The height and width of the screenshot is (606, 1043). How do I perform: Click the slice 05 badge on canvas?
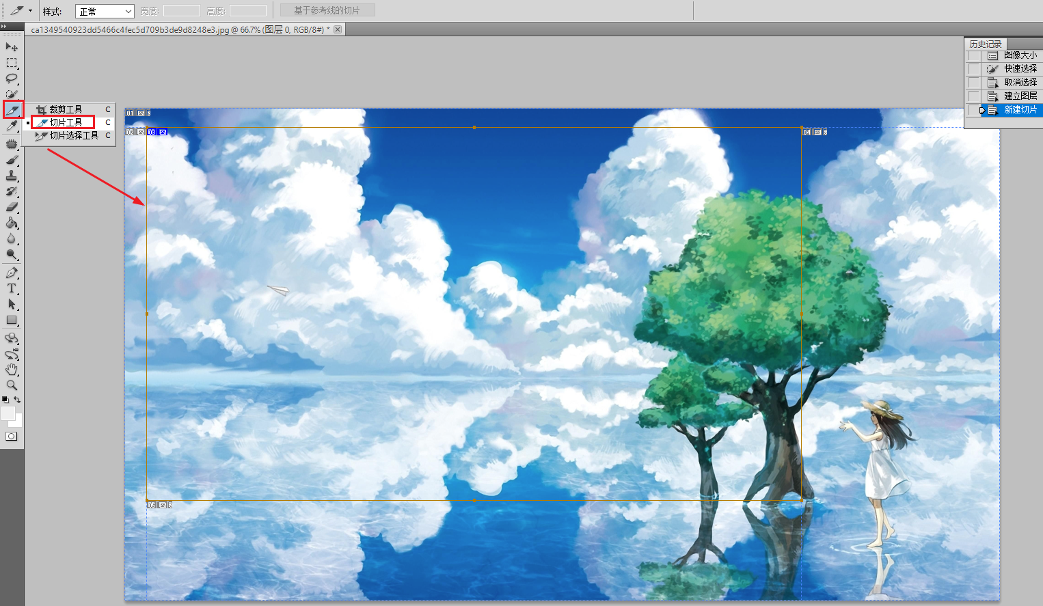[159, 505]
